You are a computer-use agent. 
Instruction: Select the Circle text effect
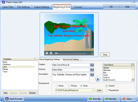pyautogui.click(x=117, y=75)
